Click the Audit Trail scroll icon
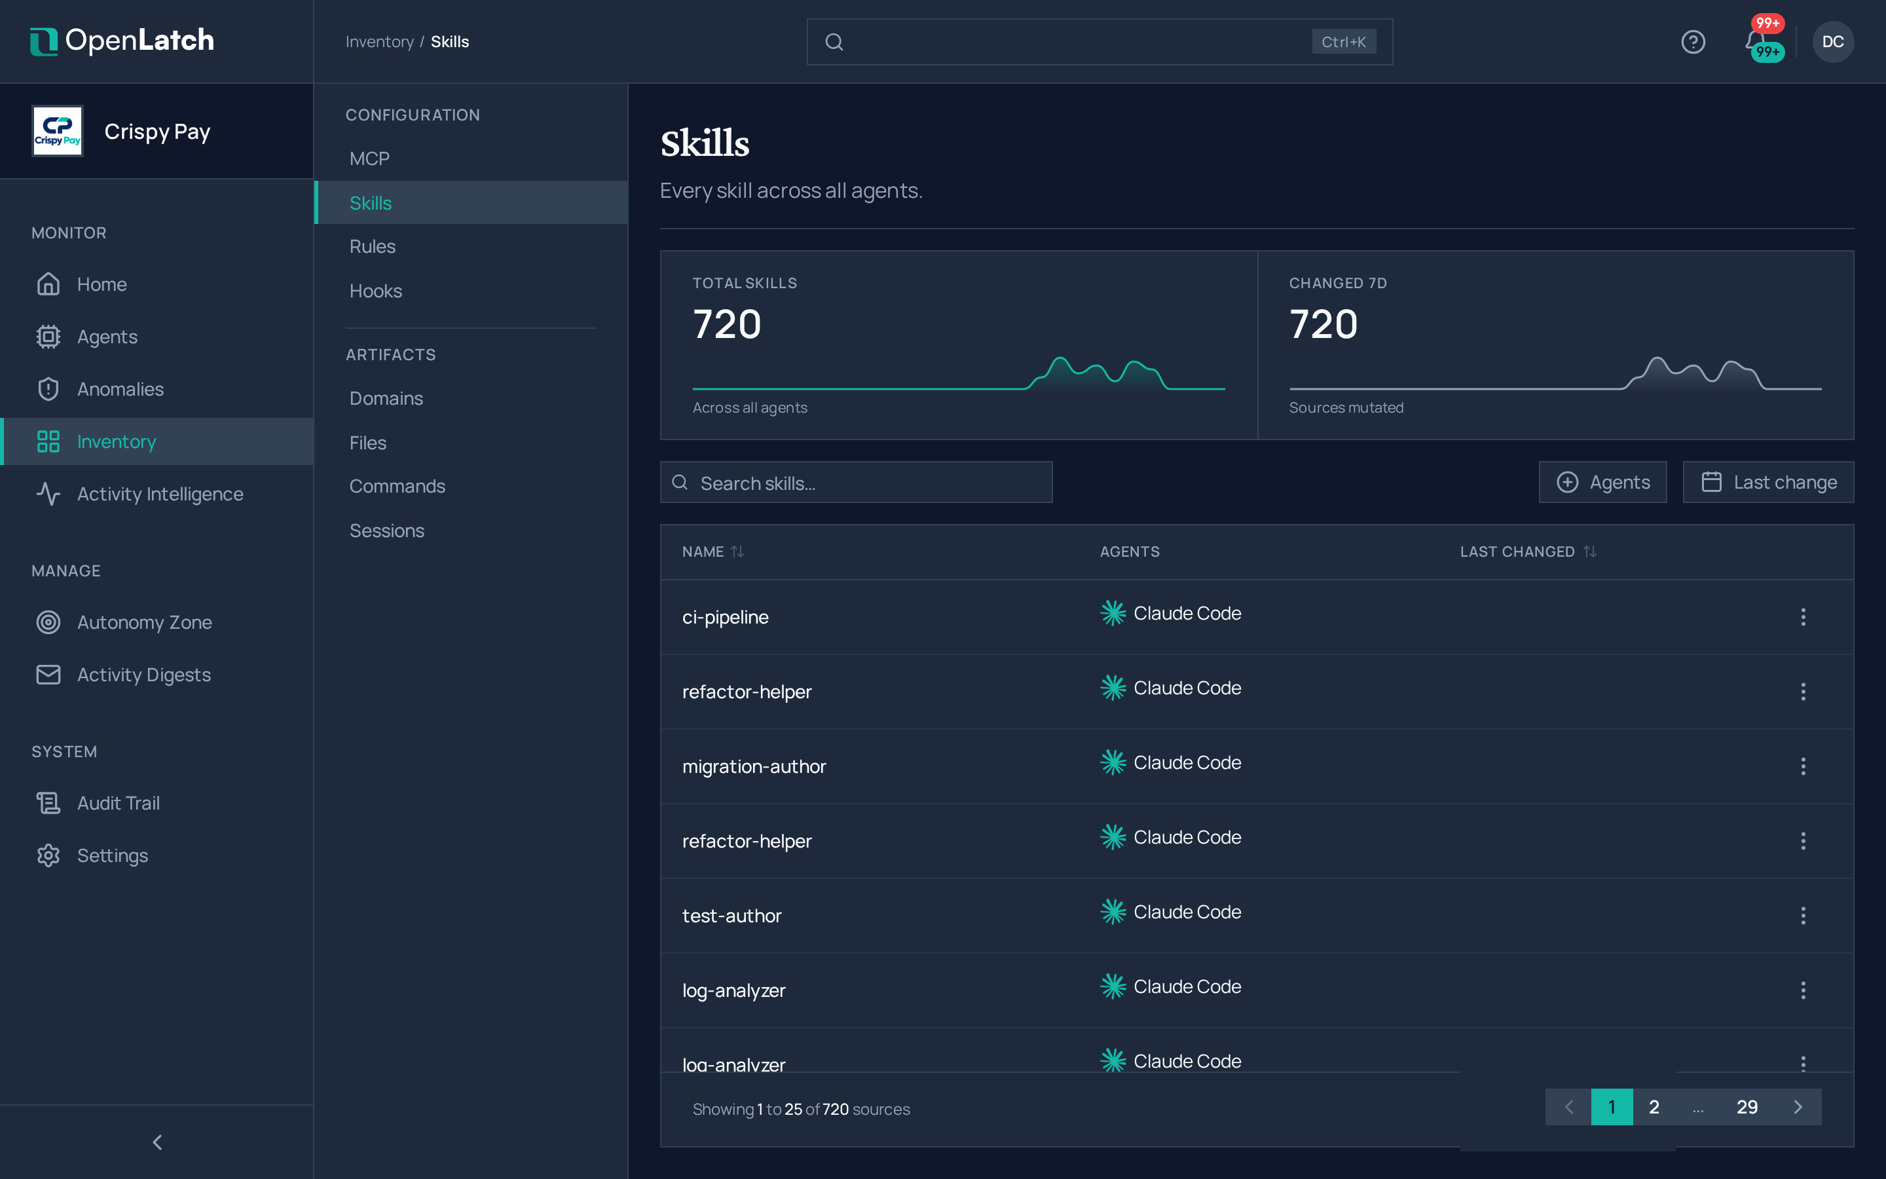The width and height of the screenshot is (1886, 1179). 48,802
